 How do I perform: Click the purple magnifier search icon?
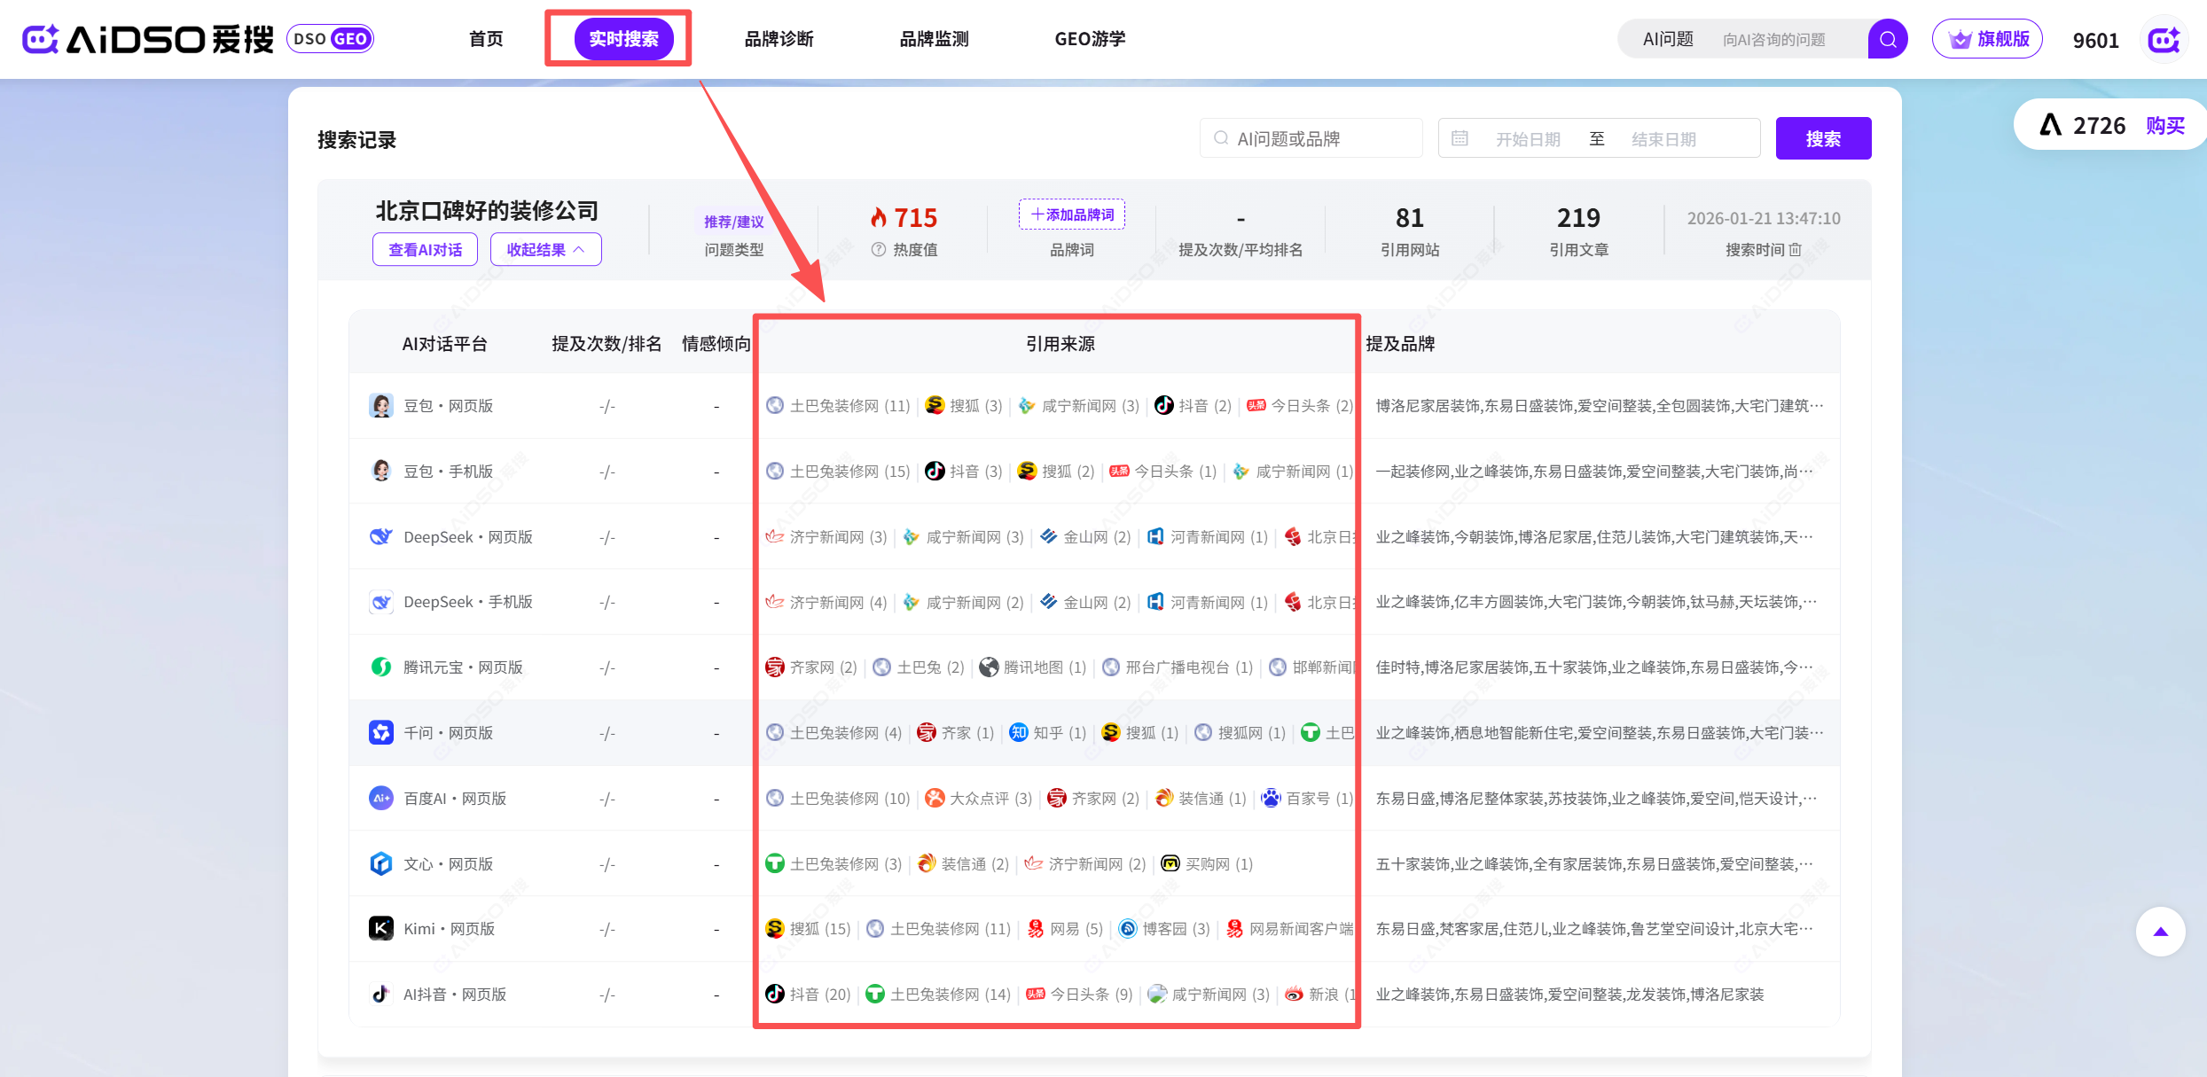pos(1887,39)
